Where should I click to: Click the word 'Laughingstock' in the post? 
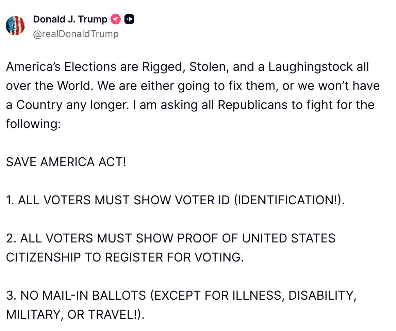tap(310, 66)
